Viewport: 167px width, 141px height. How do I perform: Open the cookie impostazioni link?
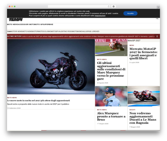(x=100, y=16)
